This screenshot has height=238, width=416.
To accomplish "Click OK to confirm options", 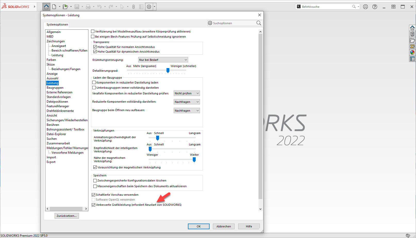I will tap(199, 226).
